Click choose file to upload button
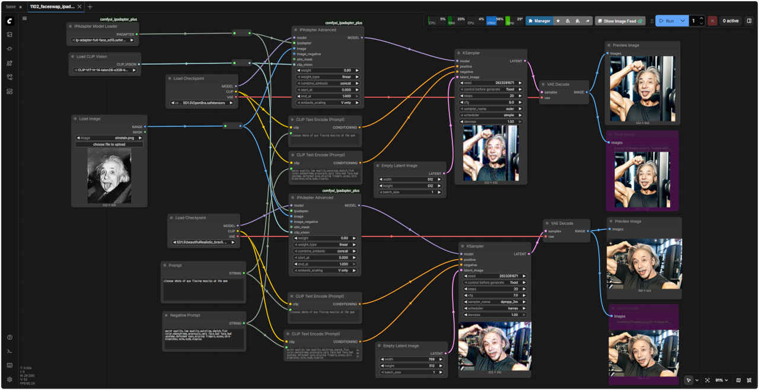 coord(109,144)
